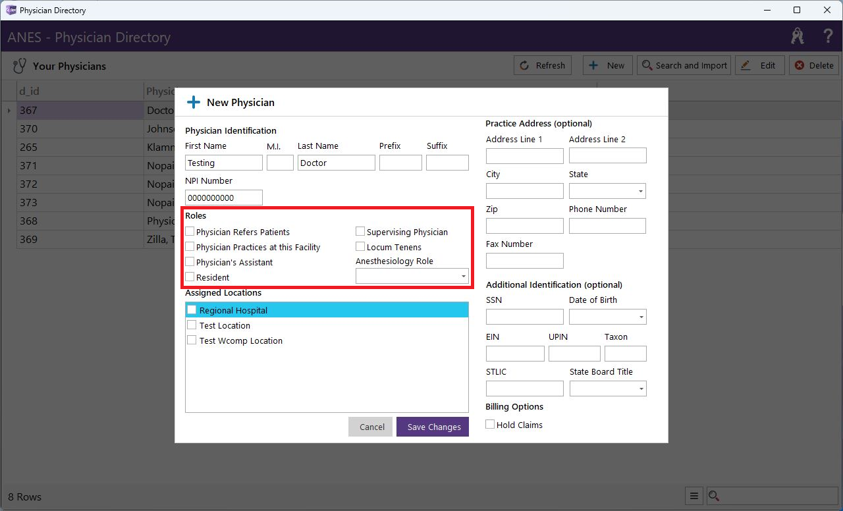This screenshot has width=843, height=511.
Task: Click the Edit toolbar button
Action: (x=759, y=65)
